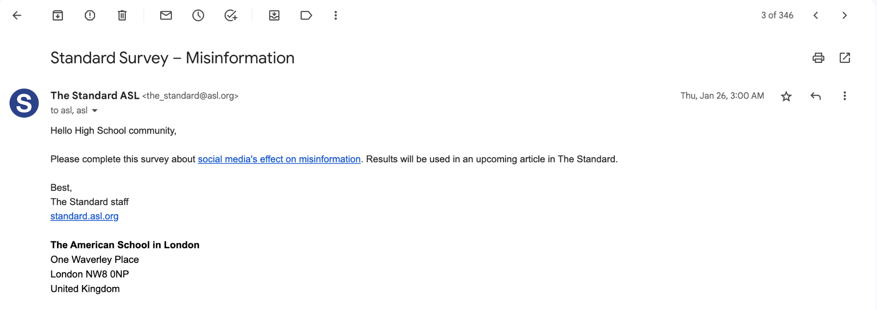The width and height of the screenshot is (877, 310).
Task: Open message More options three-dot menu
Action: coord(844,96)
